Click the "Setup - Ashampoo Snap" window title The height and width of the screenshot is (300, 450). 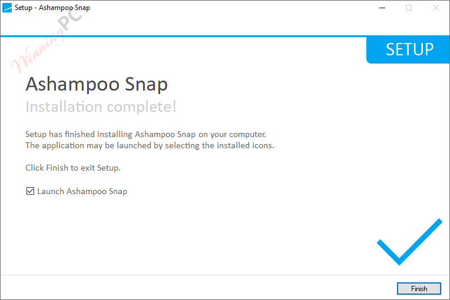tap(52, 8)
